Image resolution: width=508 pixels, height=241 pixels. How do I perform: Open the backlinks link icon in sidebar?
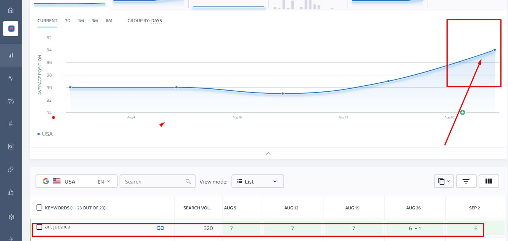click(10, 169)
